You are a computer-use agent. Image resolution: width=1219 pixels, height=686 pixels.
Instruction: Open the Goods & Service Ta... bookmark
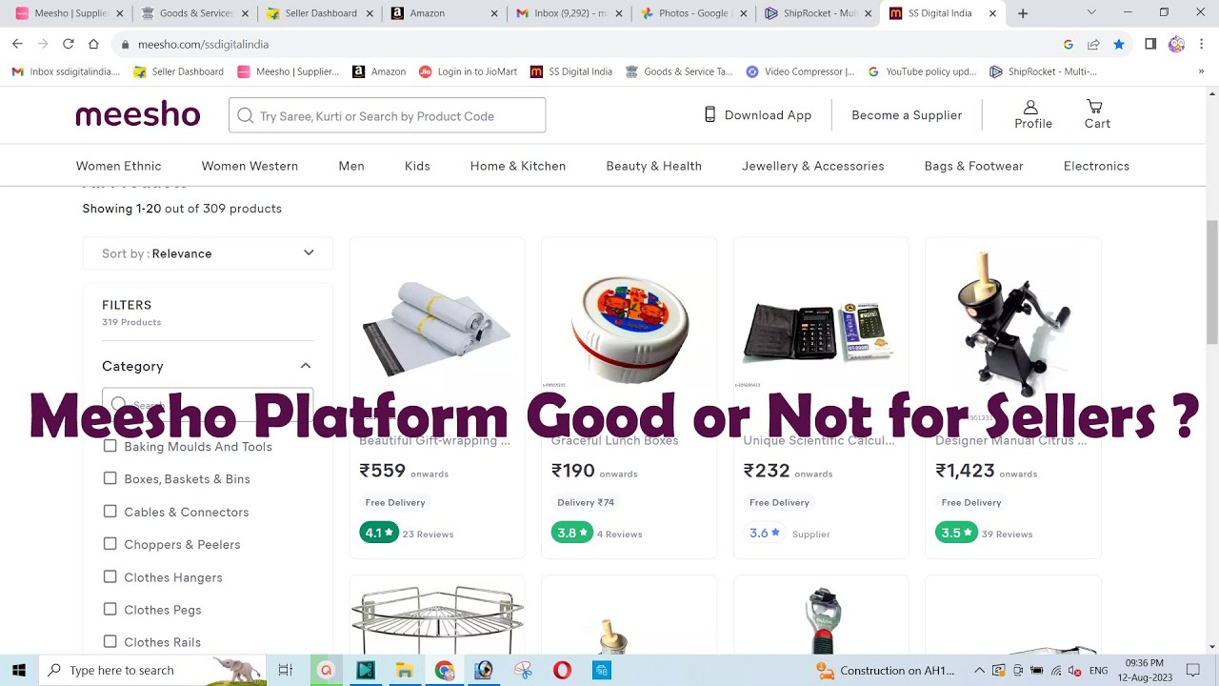click(679, 71)
